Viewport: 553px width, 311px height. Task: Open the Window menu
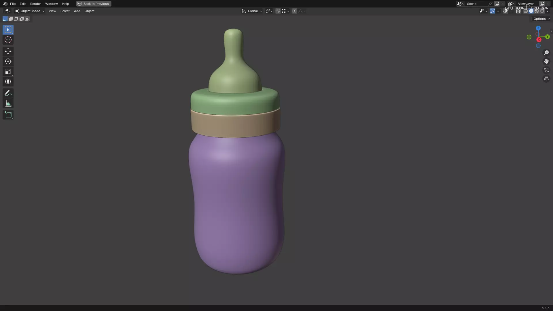[51, 4]
